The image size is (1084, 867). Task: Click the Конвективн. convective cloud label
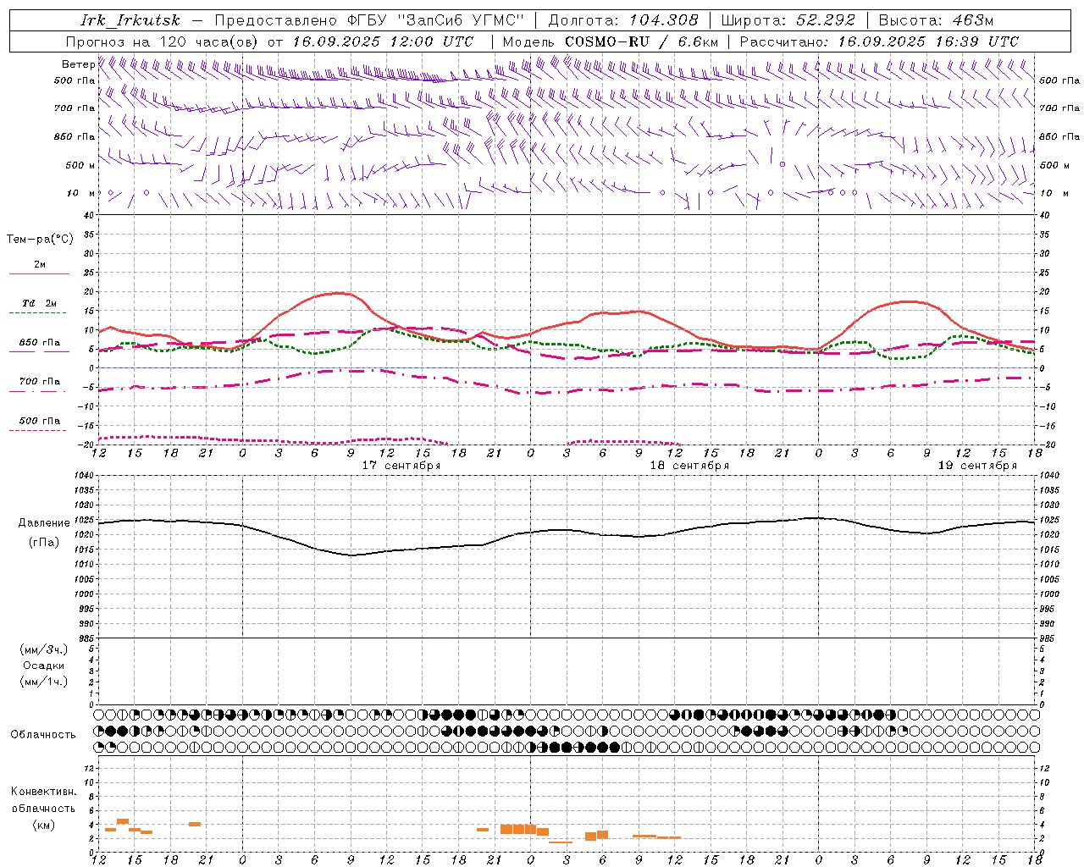coord(44,792)
